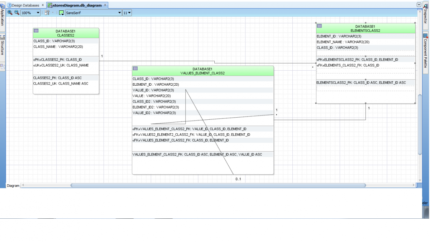Viewport: 430px width, 242px height.
Task: Click the zoom out magnifier icon
Action: (16, 13)
